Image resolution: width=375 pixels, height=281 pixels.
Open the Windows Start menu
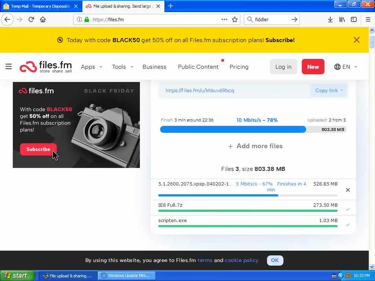17,276
